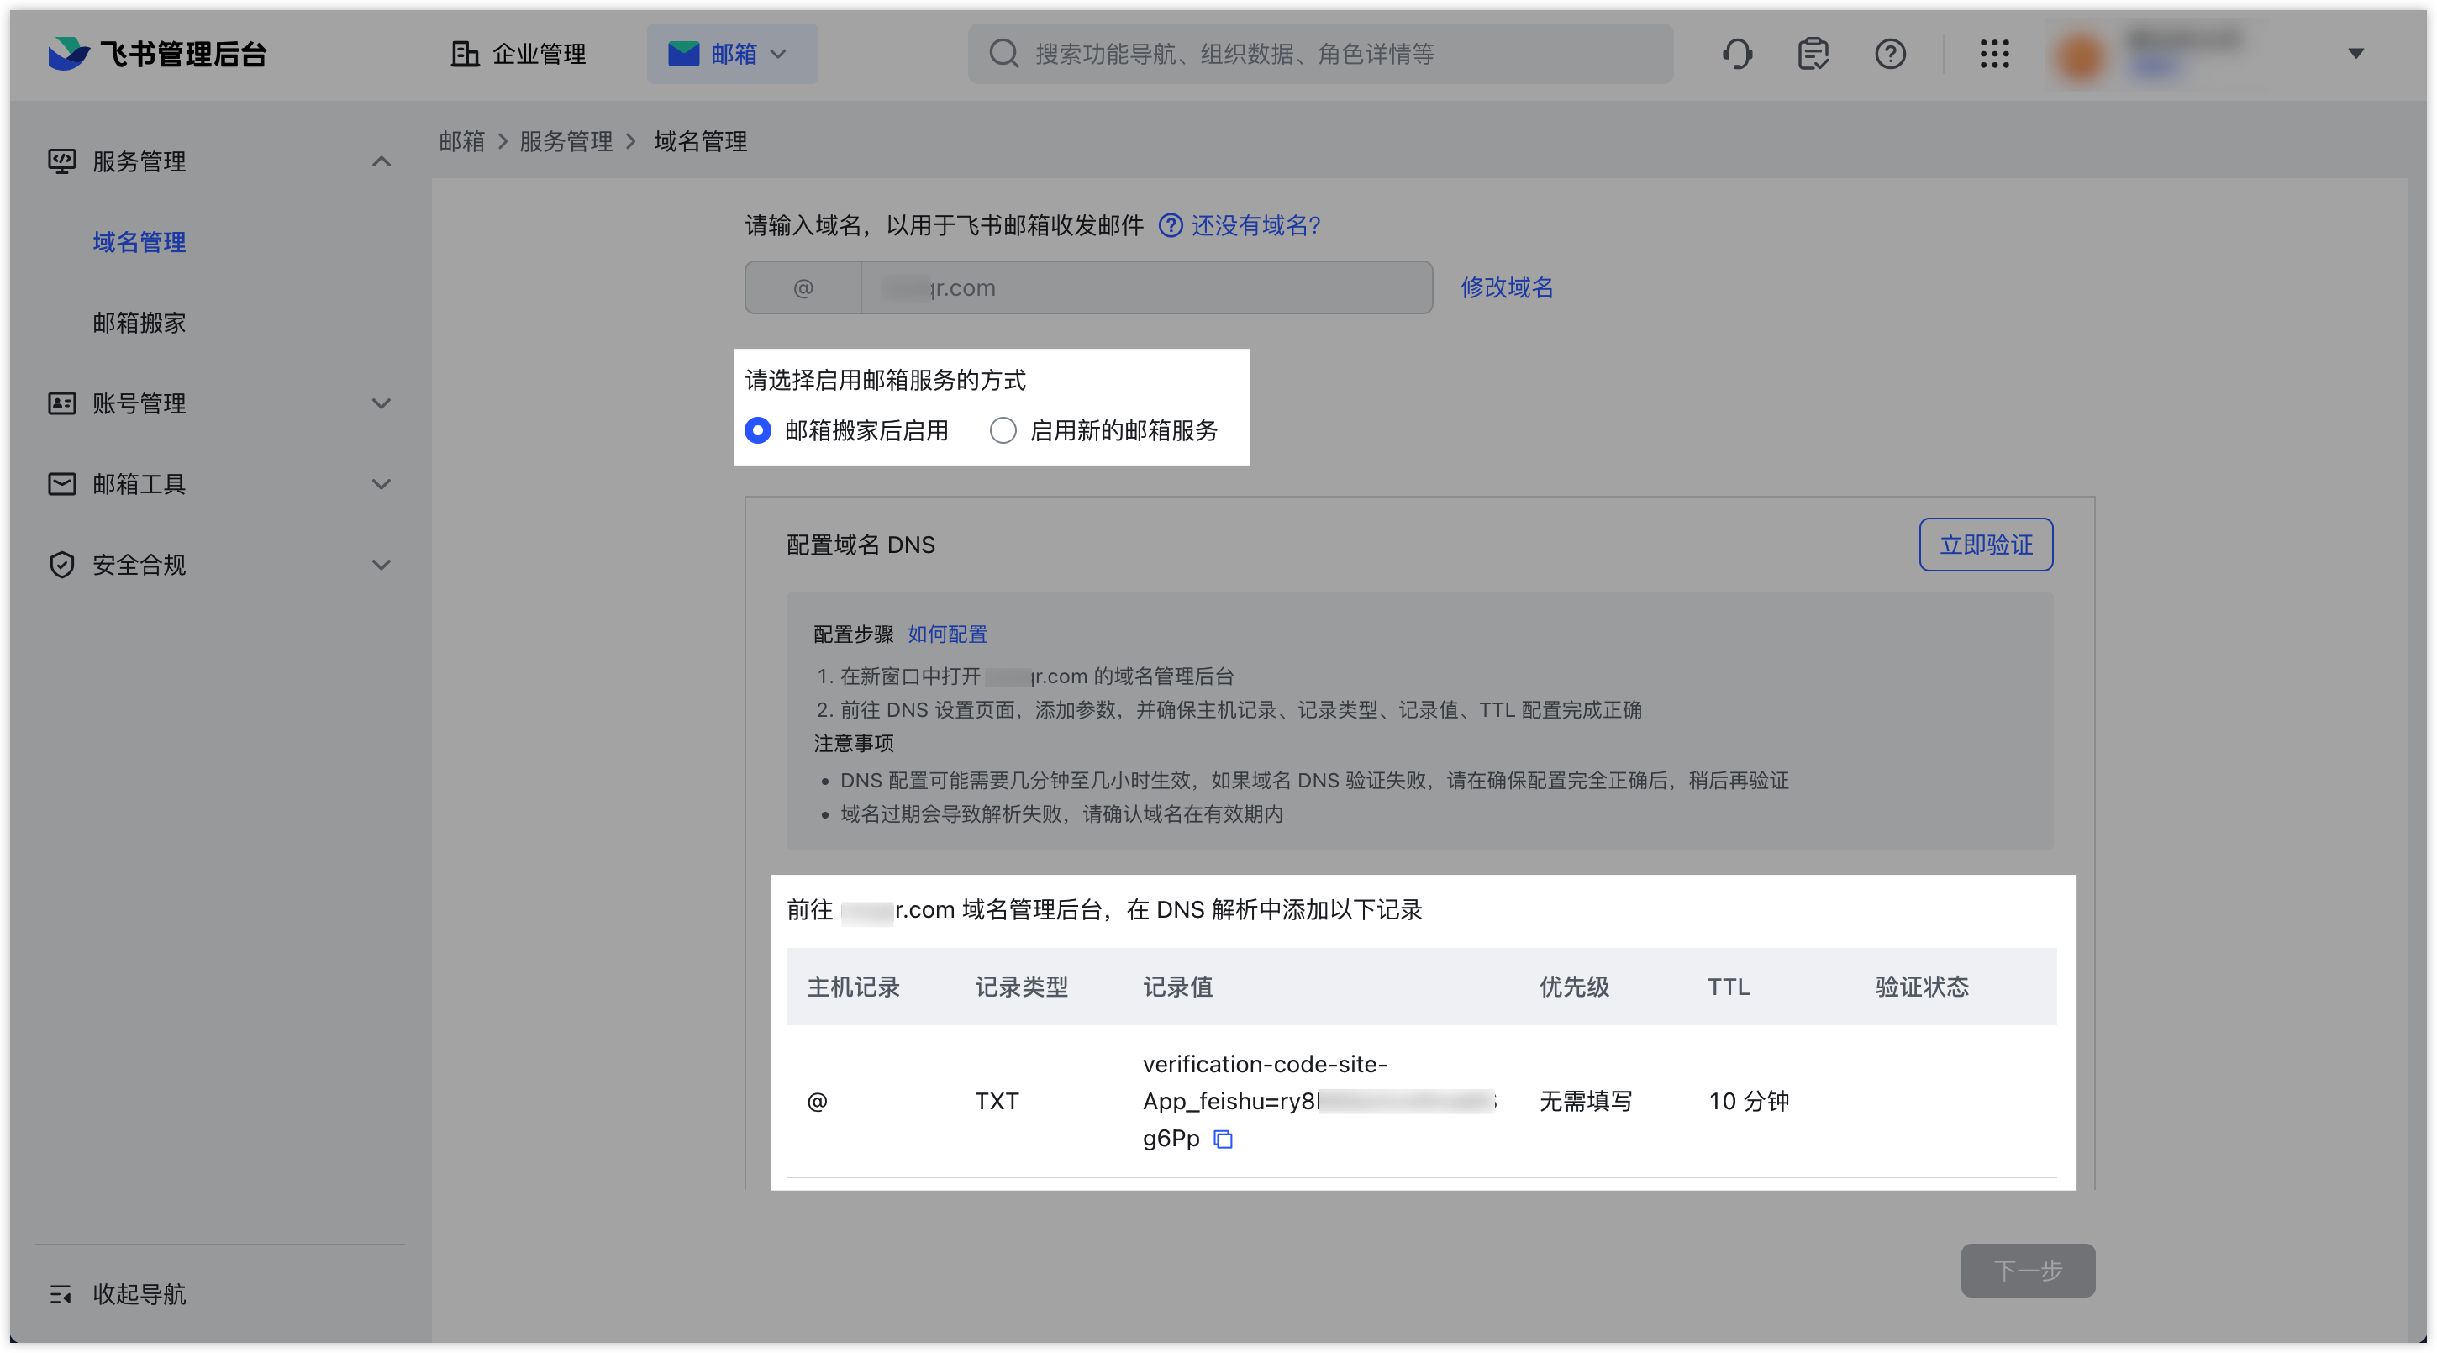Click the TTL column header

[1729, 987]
